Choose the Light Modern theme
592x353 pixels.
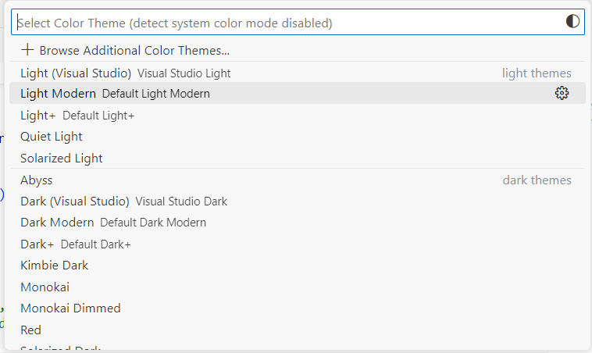[x=298, y=93]
